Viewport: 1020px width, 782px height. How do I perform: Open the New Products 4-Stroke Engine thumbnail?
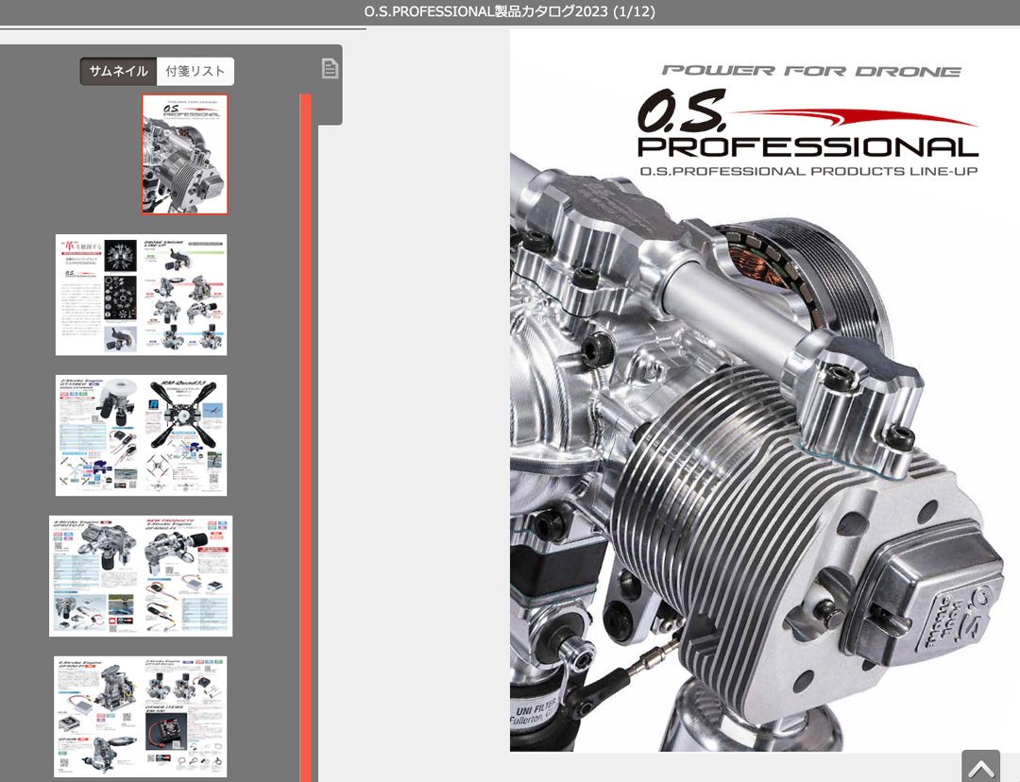tap(141, 576)
